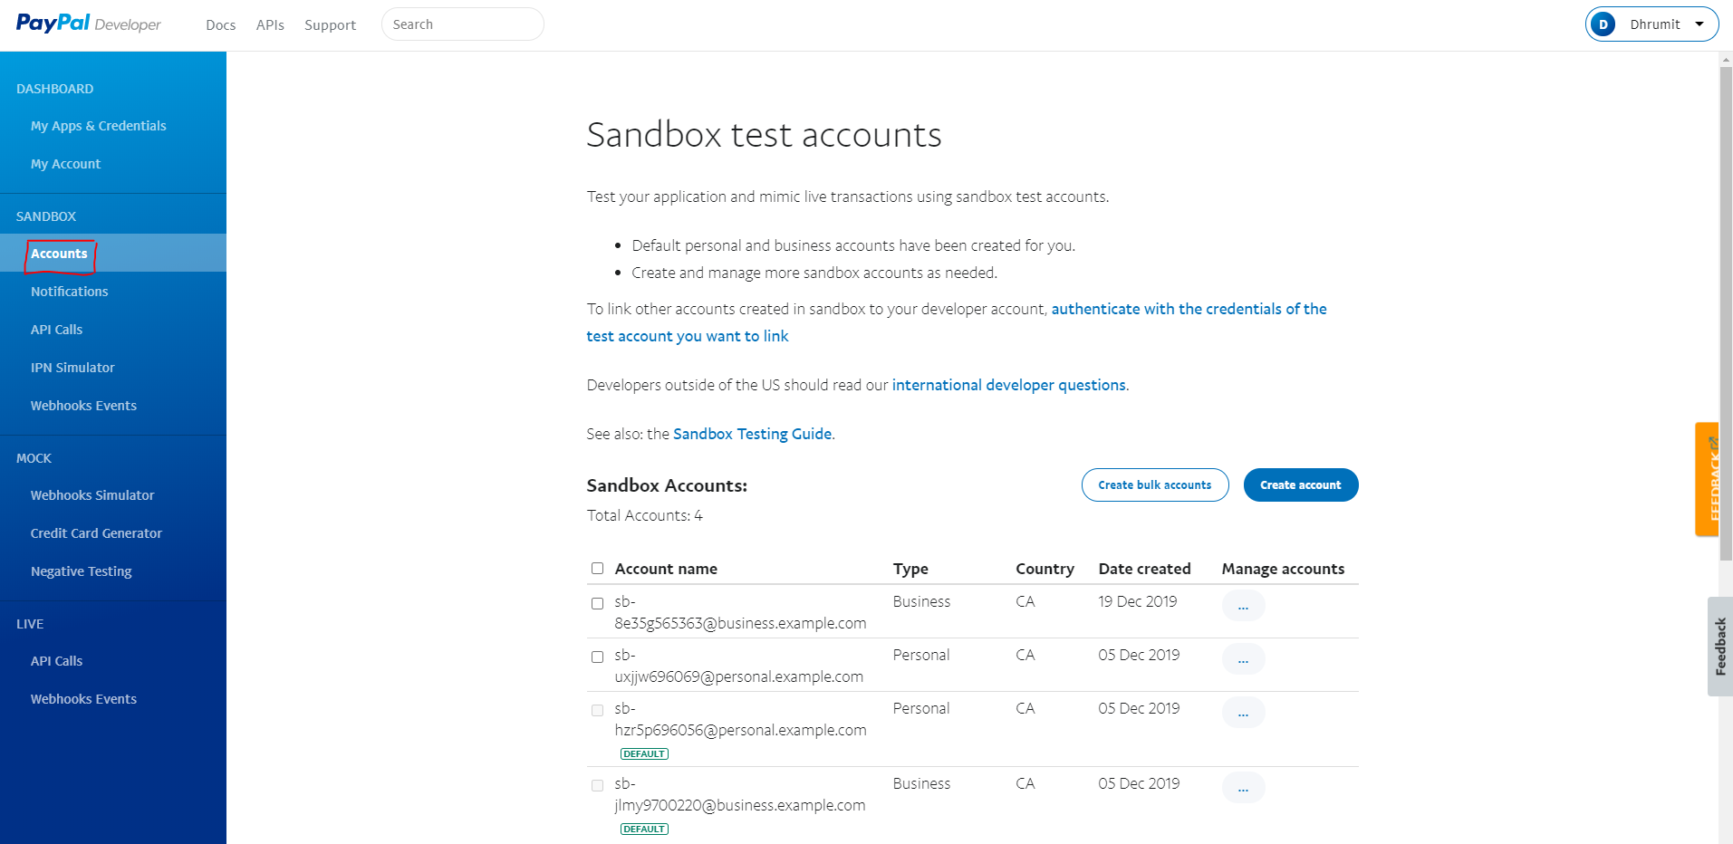Check the sb-hzr5p696056 default account checkbox
The image size is (1733, 844).
[x=597, y=710]
